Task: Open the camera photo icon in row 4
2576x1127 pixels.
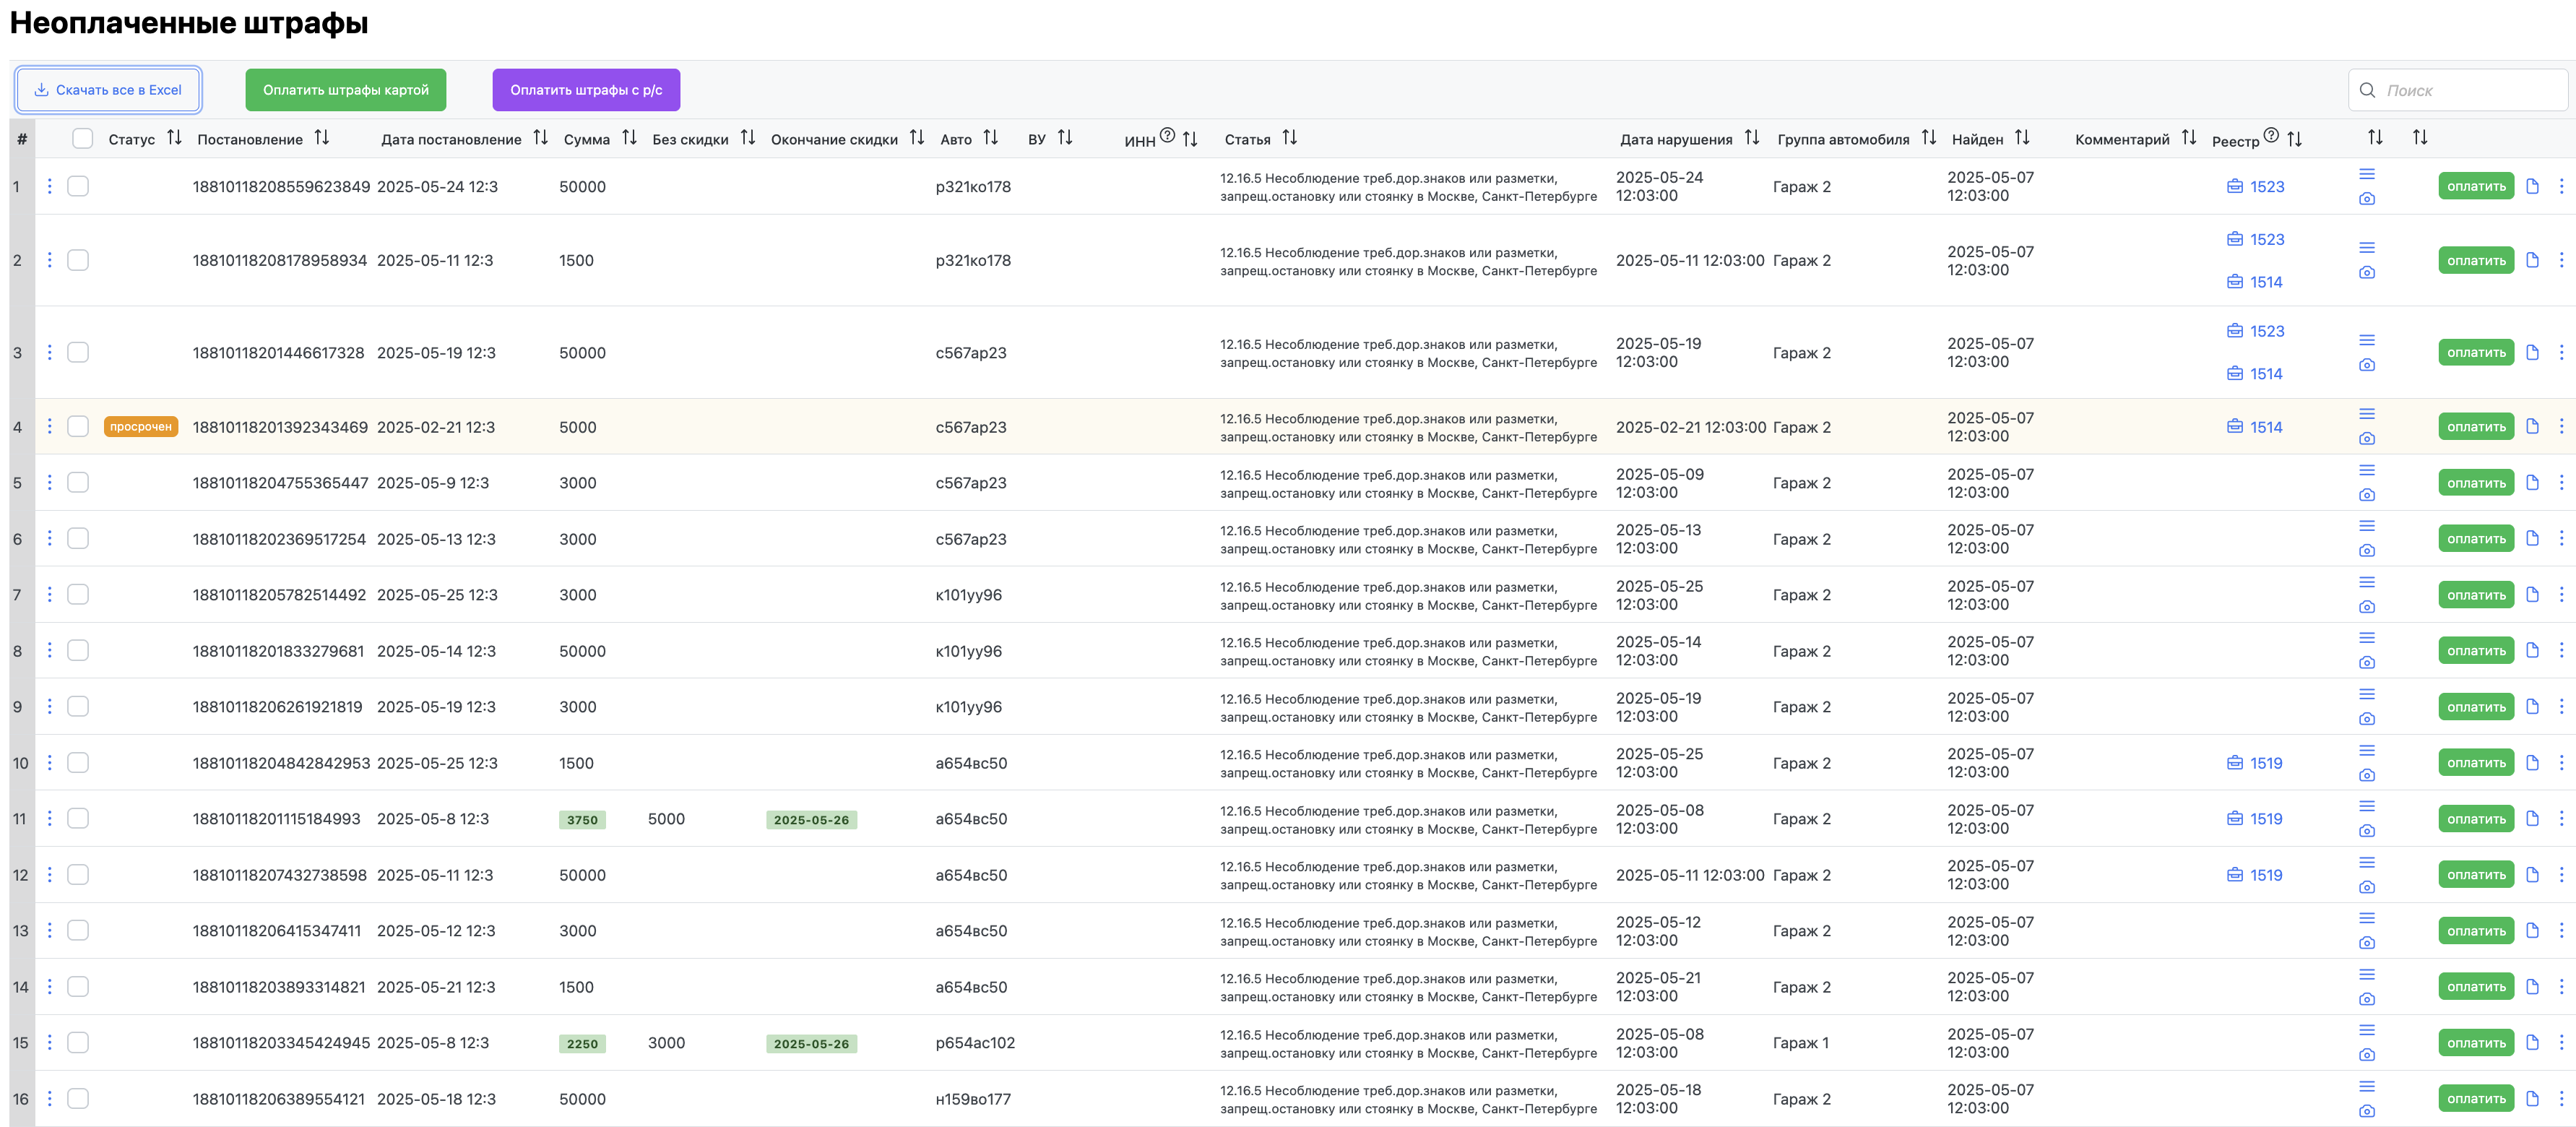Action: (2366, 439)
